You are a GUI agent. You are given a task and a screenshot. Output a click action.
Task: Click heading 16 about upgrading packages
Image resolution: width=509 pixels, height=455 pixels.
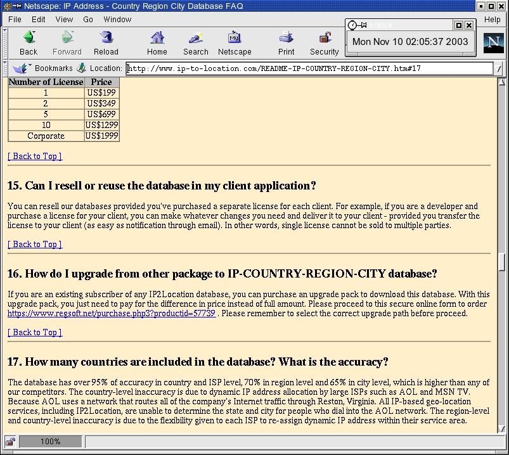[222, 274]
